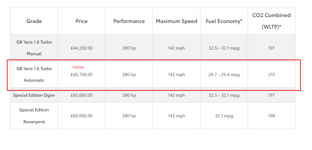The height and width of the screenshot is (150, 312).
Task: Click the Special Edition Rovanperä grade cell
Action: [x=34, y=116]
